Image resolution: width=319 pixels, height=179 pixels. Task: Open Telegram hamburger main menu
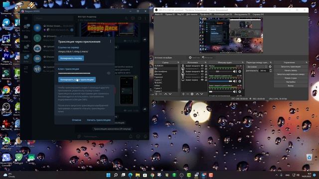[26, 18]
